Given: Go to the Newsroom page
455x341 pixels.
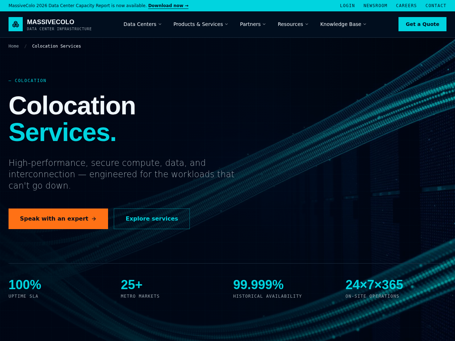Looking at the screenshot, I should [375, 6].
